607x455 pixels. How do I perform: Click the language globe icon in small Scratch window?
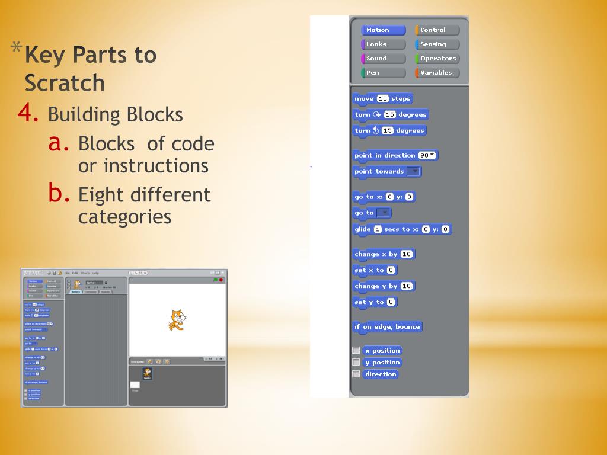coord(49,273)
